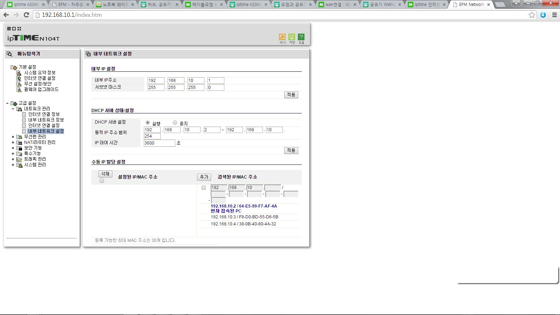
Task: Expand the NAT/라우터 관리 tree node
Action: [x=13, y=142]
